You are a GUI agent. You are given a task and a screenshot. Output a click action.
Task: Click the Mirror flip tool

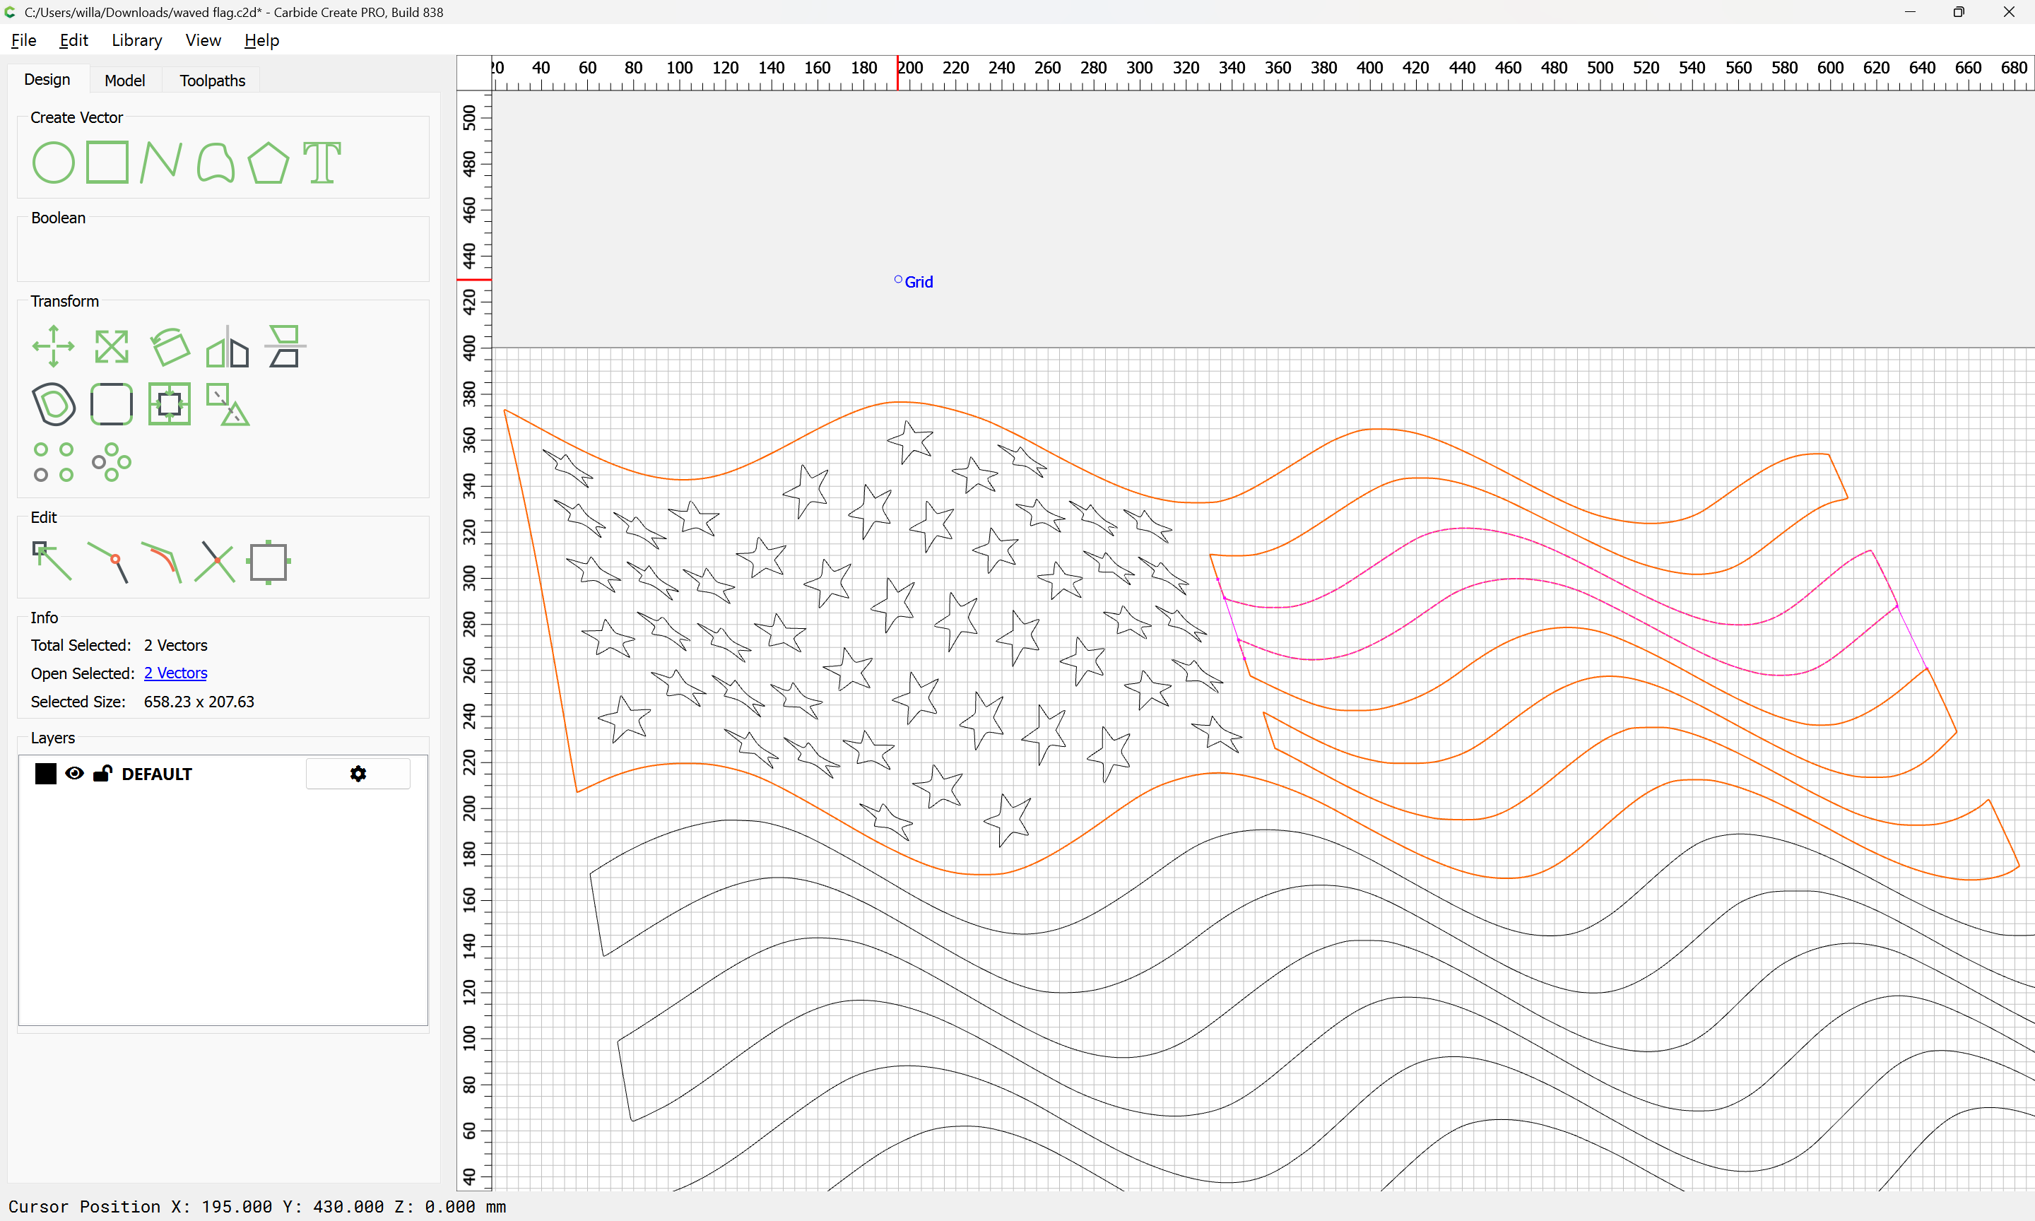227,346
